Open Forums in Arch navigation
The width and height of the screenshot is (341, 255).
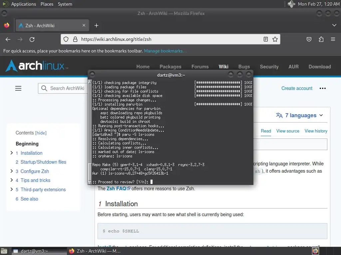click(x=200, y=67)
